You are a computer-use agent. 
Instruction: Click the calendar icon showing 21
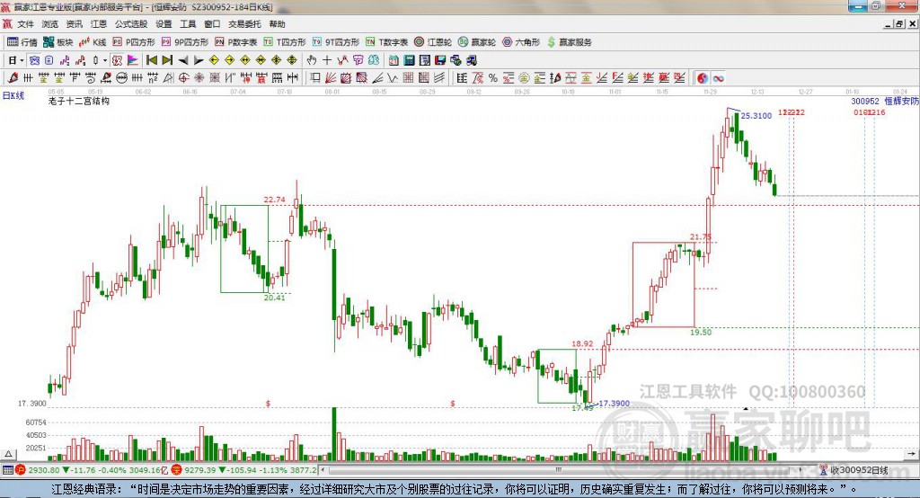pos(394,60)
